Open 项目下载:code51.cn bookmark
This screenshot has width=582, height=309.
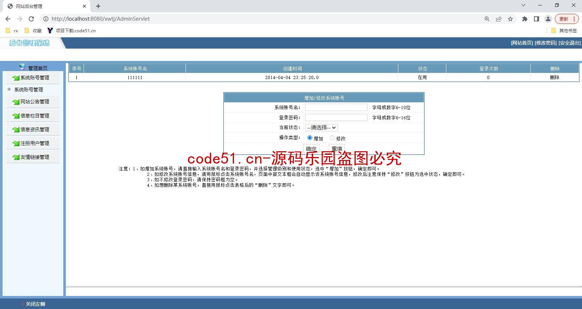[72, 31]
